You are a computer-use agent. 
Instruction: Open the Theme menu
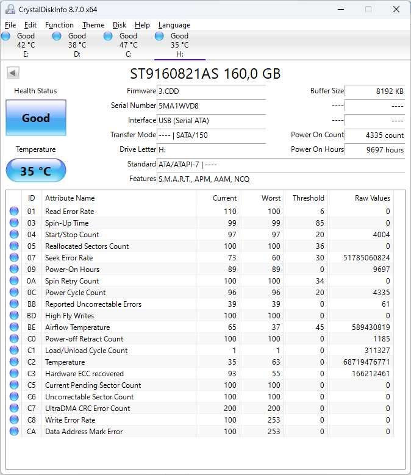point(93,25)
